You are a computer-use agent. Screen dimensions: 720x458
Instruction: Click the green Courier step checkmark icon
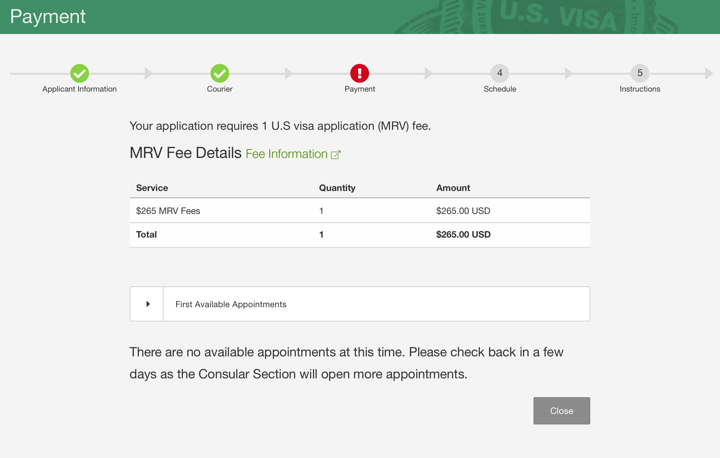pos(219,73)
